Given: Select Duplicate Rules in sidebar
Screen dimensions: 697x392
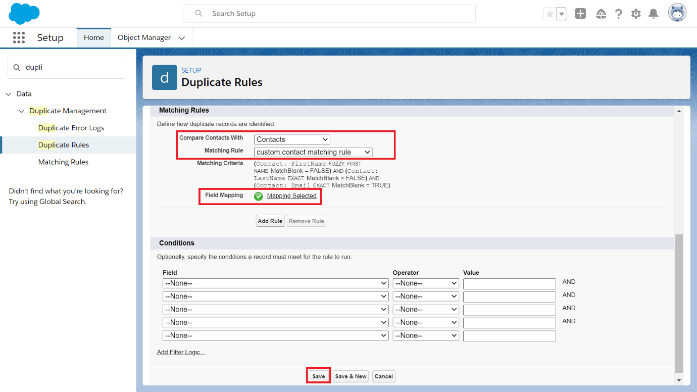Looking at the screenshot, I should pos(64,145).
